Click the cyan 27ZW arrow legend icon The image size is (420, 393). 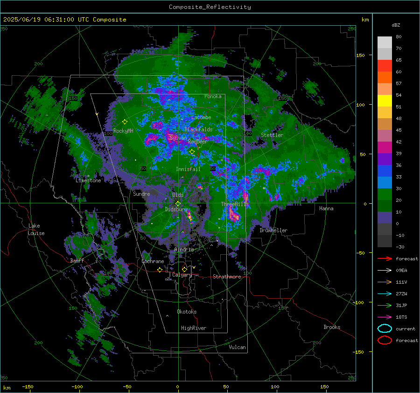[385, 294]
